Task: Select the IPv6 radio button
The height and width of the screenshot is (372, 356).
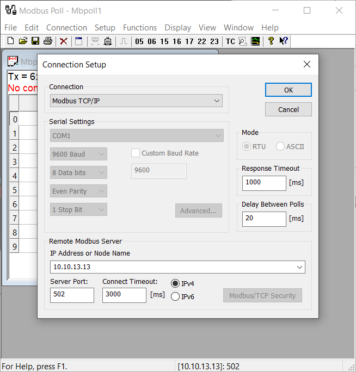Action: pyautogui.click(x=175, y=296)
